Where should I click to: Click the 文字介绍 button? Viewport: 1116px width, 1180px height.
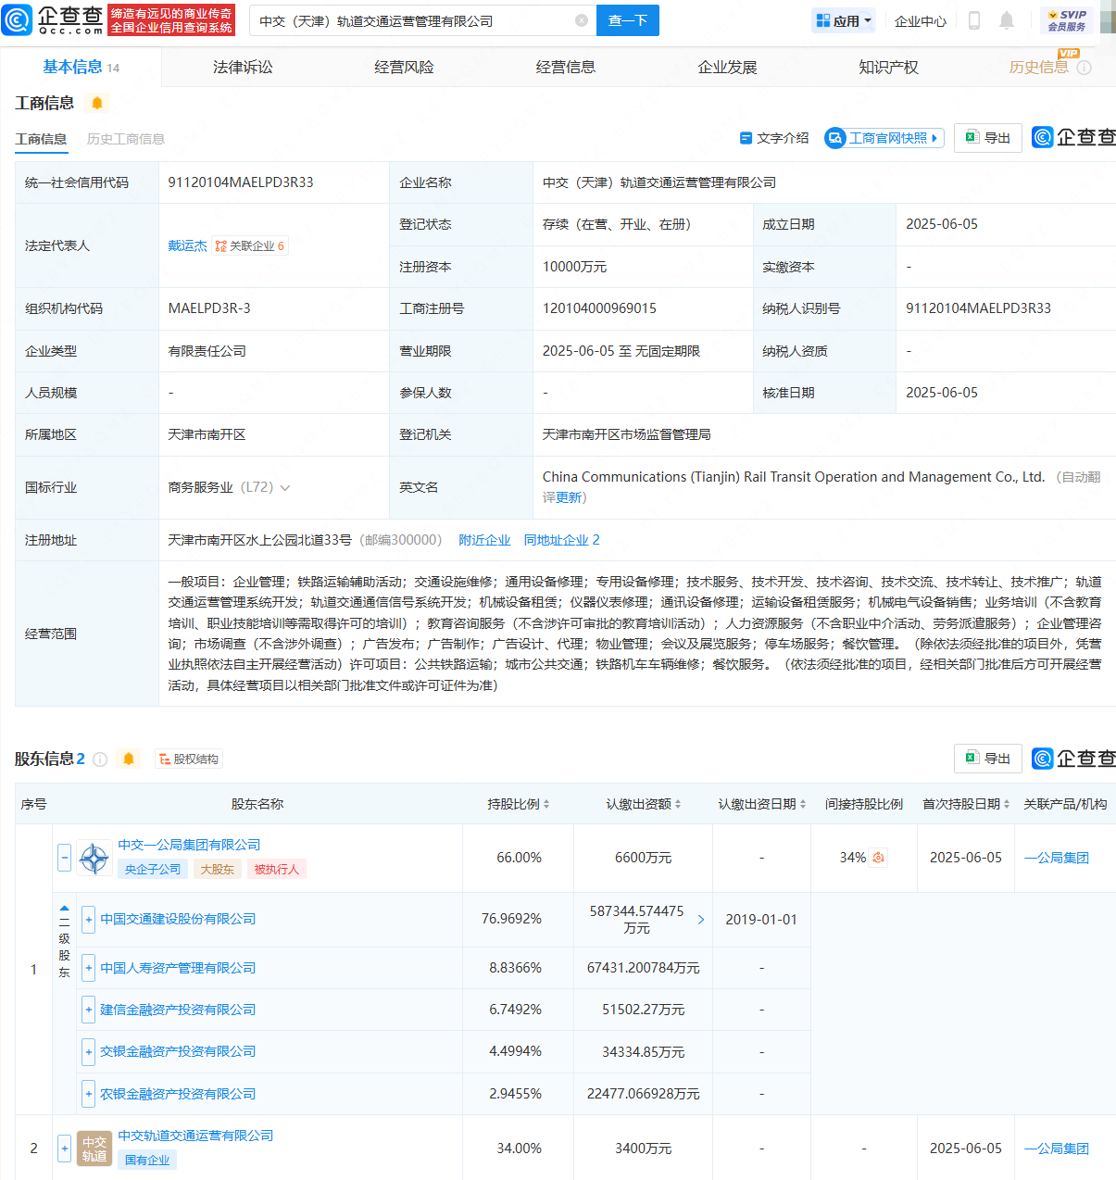774,138
